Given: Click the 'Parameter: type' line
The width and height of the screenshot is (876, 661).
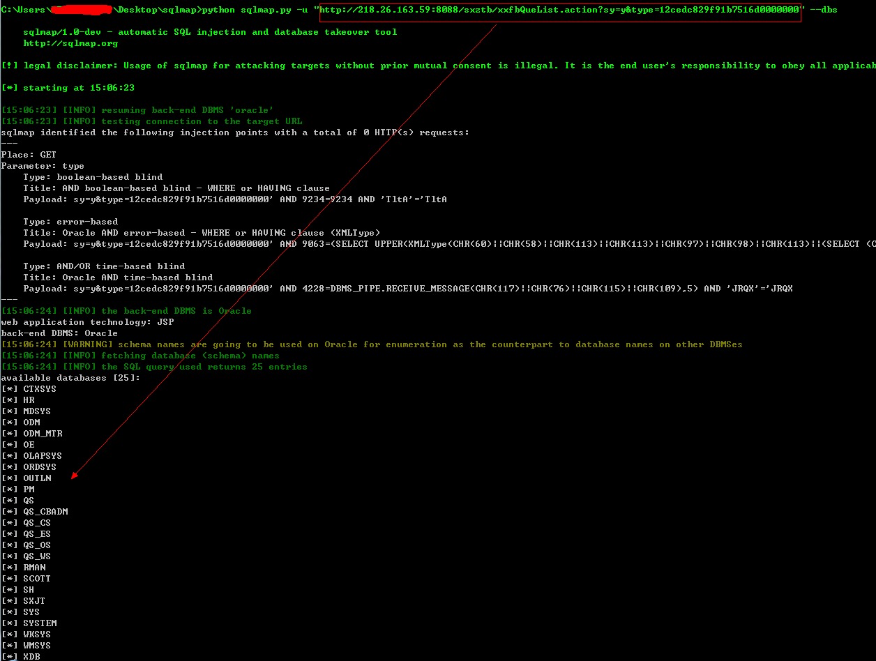Looking at the screenshot, I should 43,166.
